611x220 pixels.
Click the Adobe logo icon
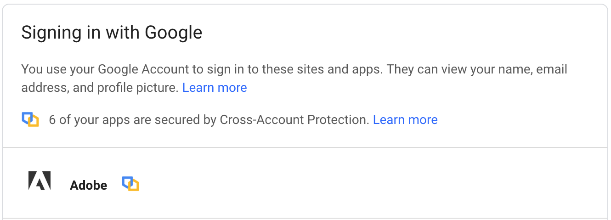(40, 181)
